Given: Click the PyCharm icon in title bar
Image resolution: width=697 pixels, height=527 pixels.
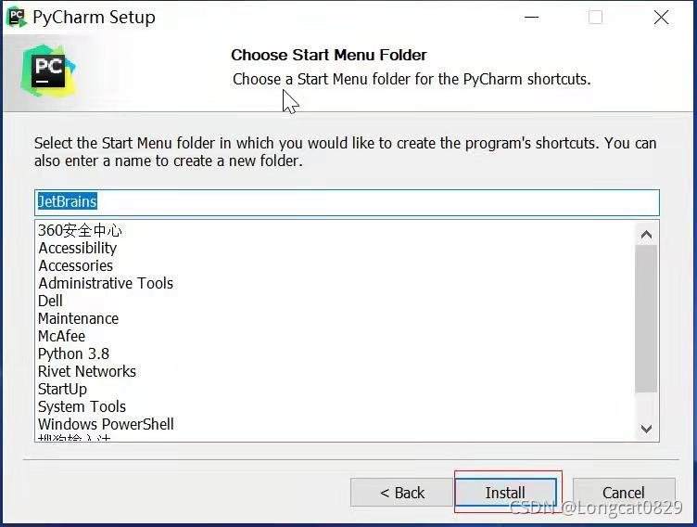Looking at the screenshot, I should click(x=17, y=17).
